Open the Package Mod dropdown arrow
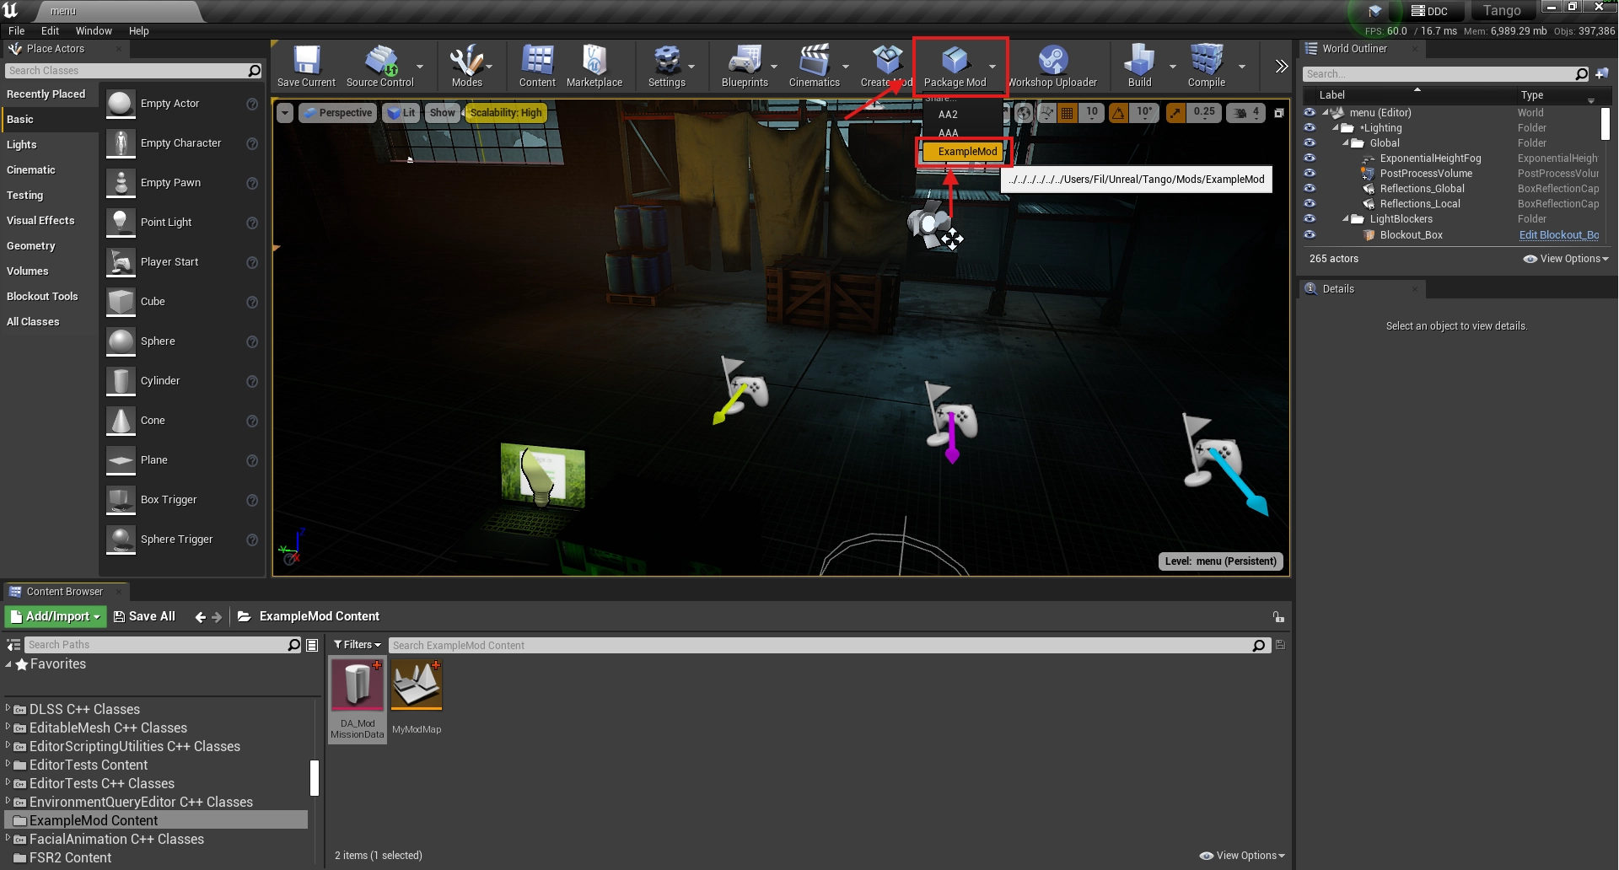The image size is (1619, 870). [992, 67]
